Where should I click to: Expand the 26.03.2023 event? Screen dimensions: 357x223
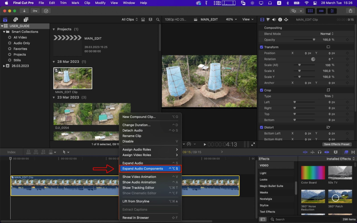coord(4,66)
